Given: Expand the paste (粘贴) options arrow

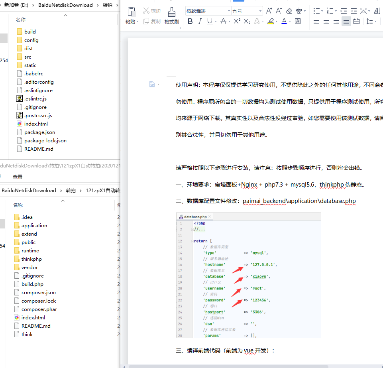Looking at the screenshot, I should pos(137,22).
